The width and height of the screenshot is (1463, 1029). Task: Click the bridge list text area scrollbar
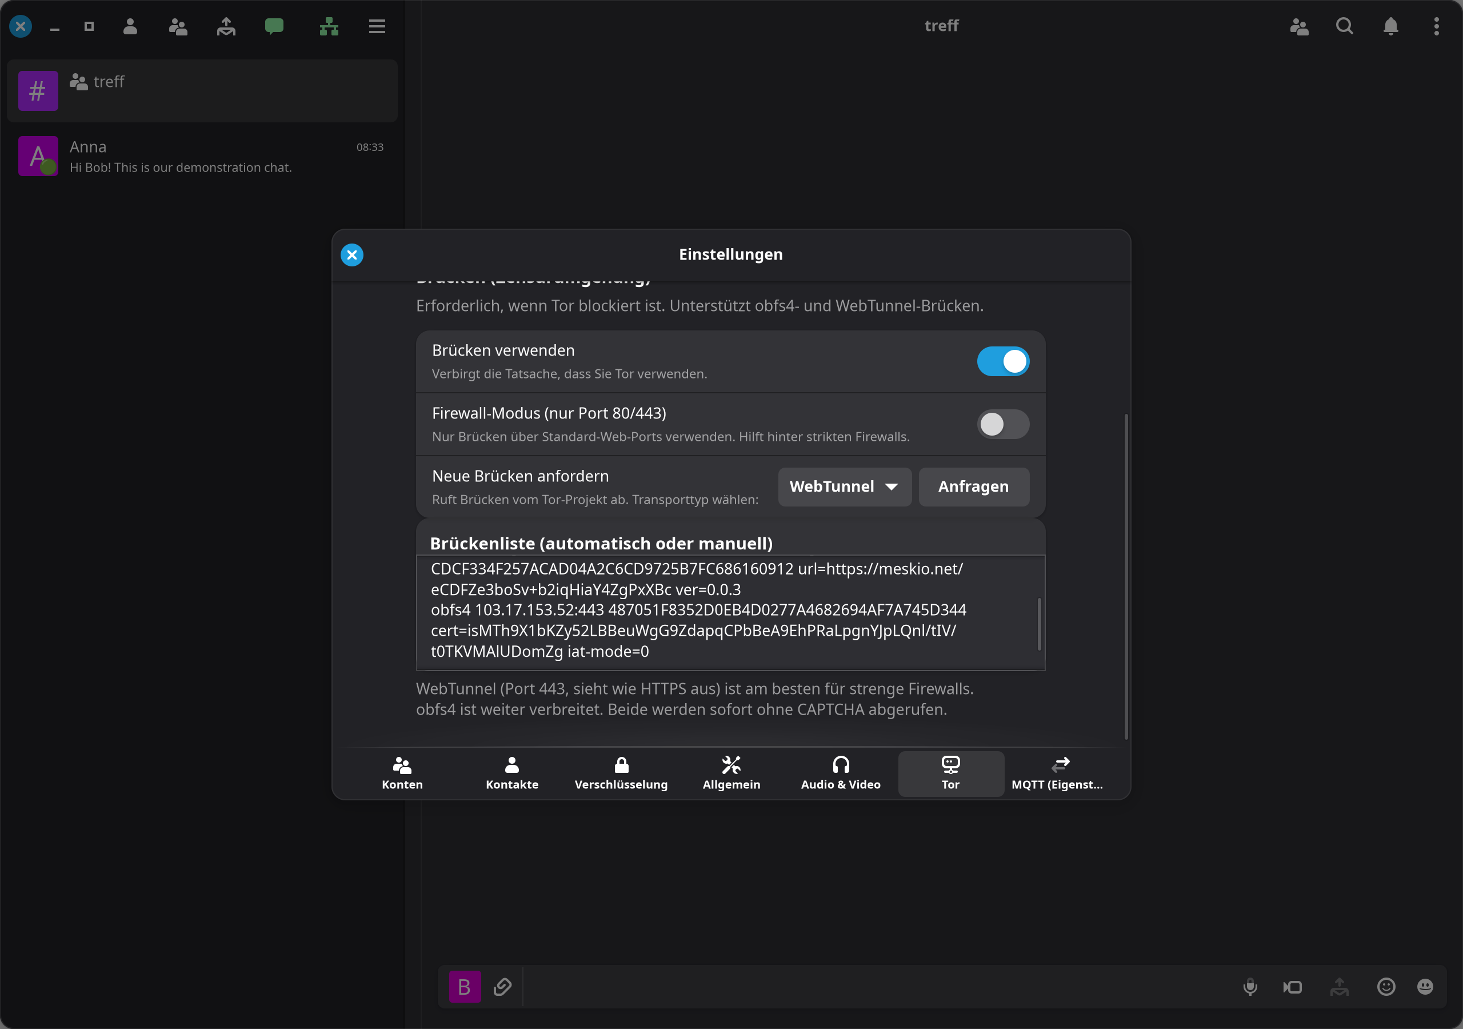point(1040,624)
